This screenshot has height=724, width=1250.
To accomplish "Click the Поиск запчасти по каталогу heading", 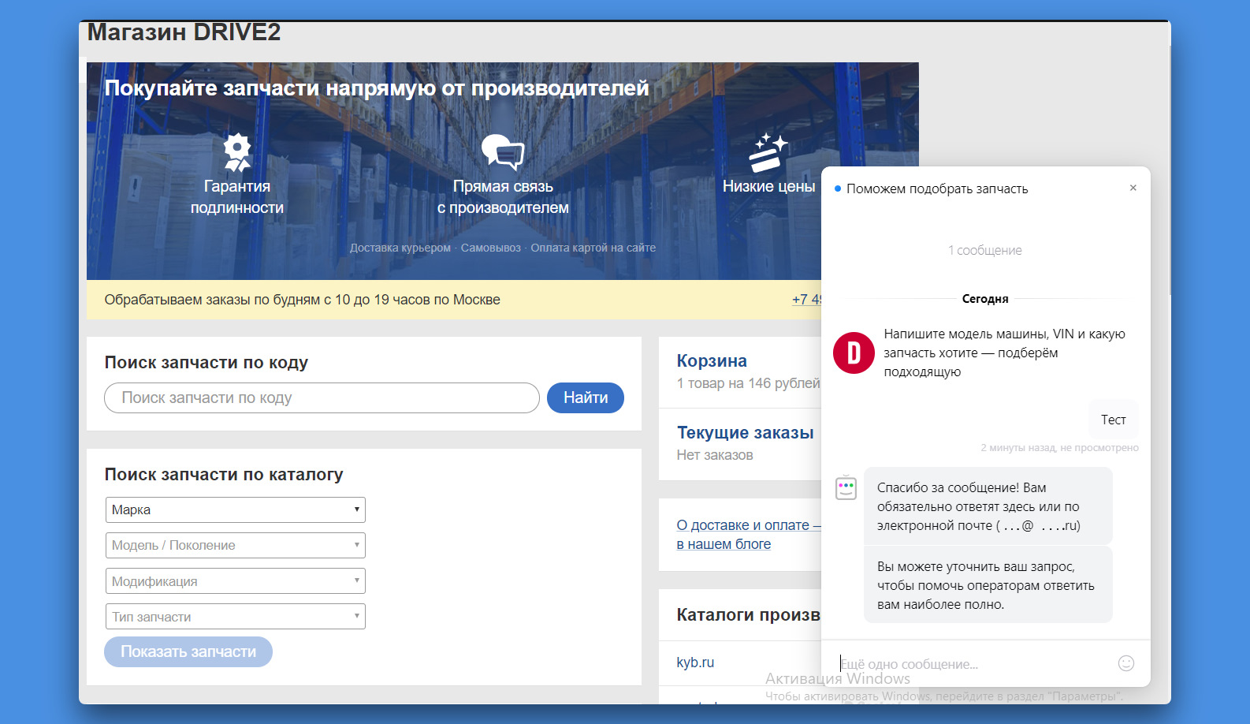I will coord(224,475).
